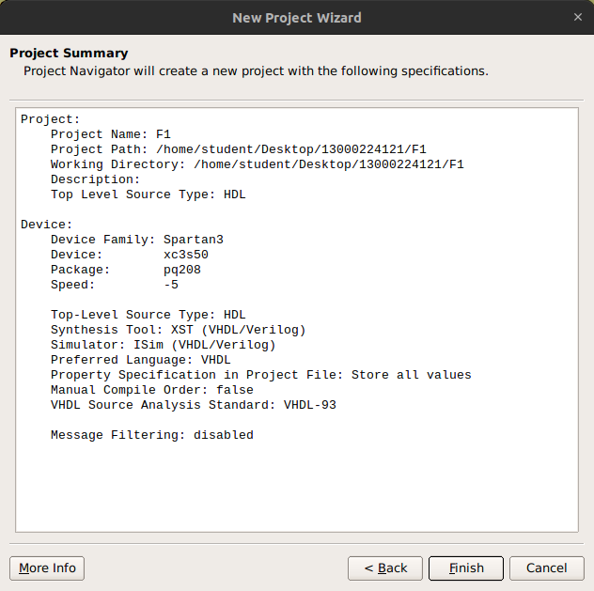Click the New Project Wizard title bar

click(x=297, y=17)
